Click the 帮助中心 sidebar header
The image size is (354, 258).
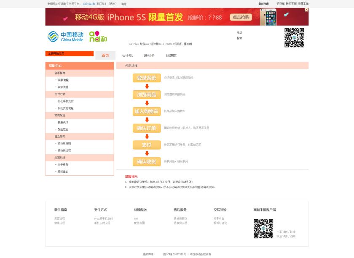click(80, 66)
